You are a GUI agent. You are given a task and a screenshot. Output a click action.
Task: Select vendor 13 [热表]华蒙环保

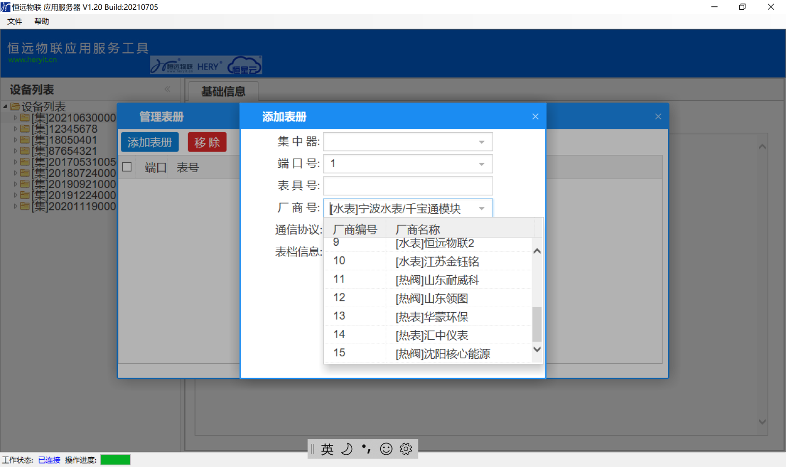coord(427,316)
